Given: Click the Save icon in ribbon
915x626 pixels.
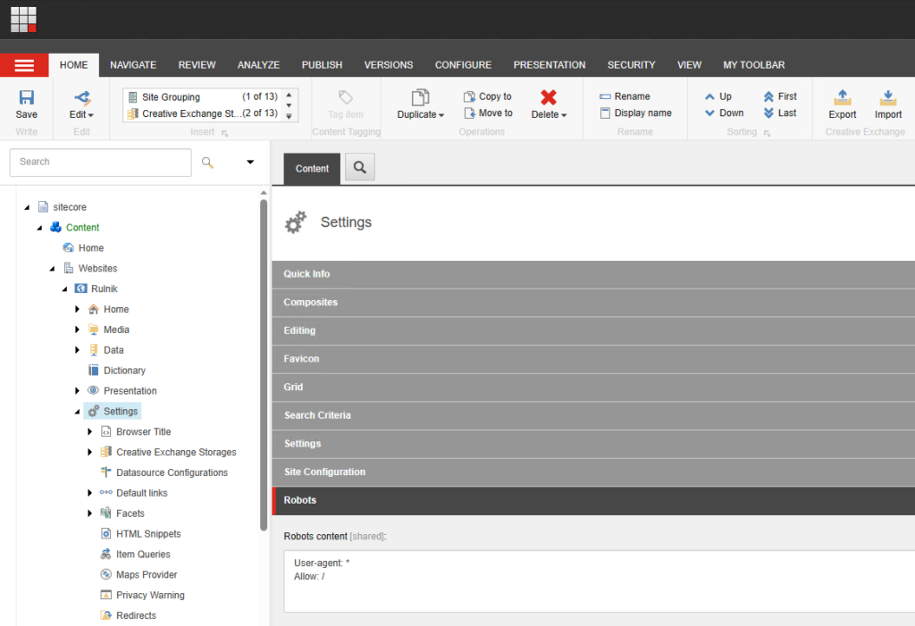Looking at the screenshot, I should tap(26, 98).
